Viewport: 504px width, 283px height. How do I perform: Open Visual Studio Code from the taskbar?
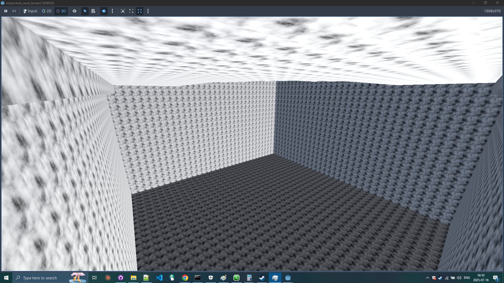point(159,278)
